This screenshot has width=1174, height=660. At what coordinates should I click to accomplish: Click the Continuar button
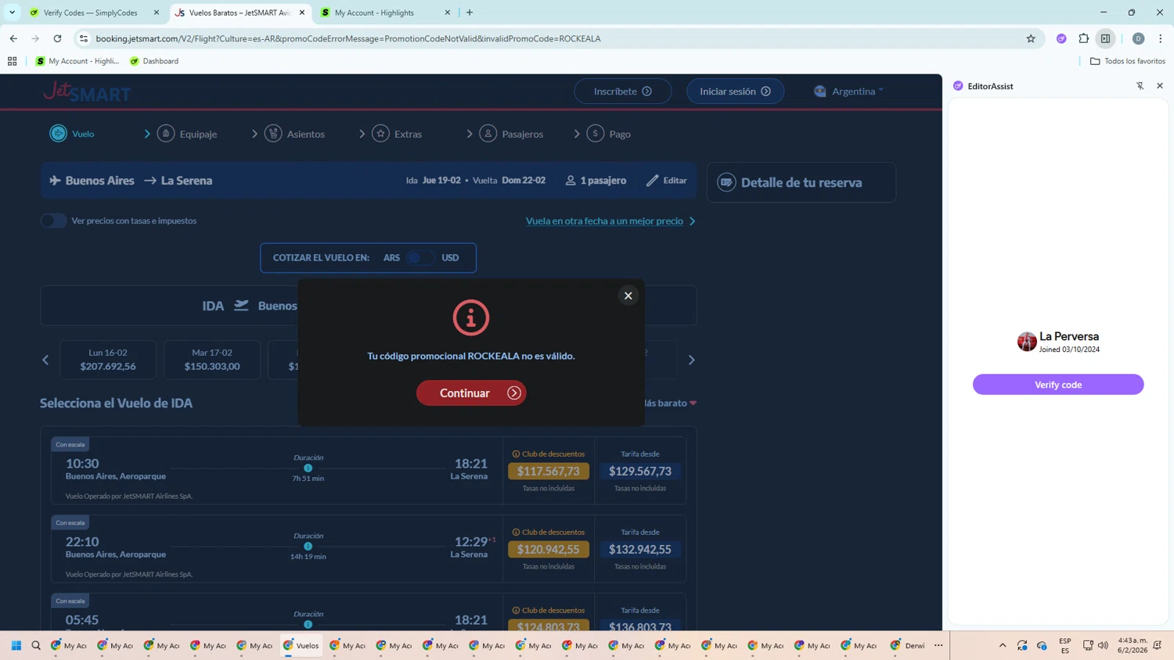click(x=471, y=393)
